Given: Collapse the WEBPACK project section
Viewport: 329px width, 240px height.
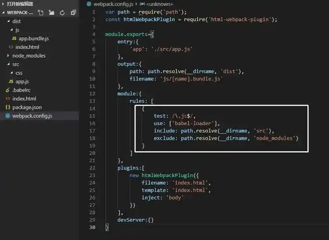Looking at the screenshot, I should [x=3, y=12].
